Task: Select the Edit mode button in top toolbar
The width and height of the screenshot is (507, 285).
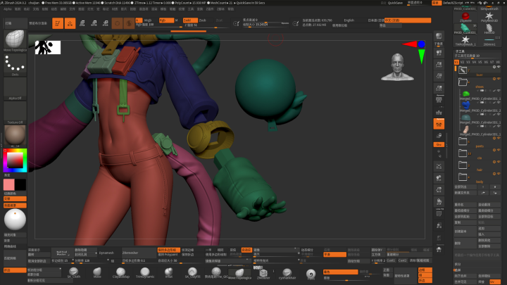Action: coord(58,23)
